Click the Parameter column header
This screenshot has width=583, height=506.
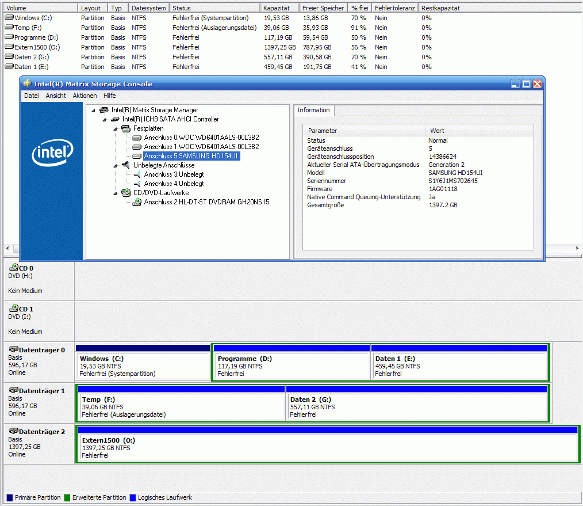pyautogui.click(x=365, y=131)
